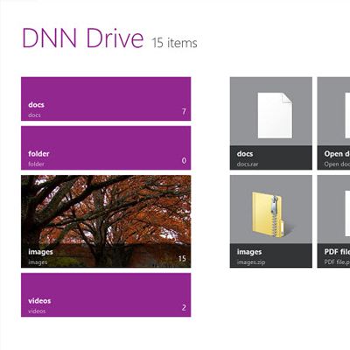The image size is (350, 350).
Task: Select the docs.rar file label
Action: coord(248,164)
